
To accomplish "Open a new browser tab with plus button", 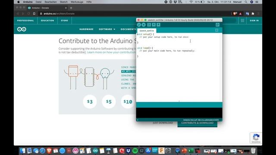I will pos(71,8).
